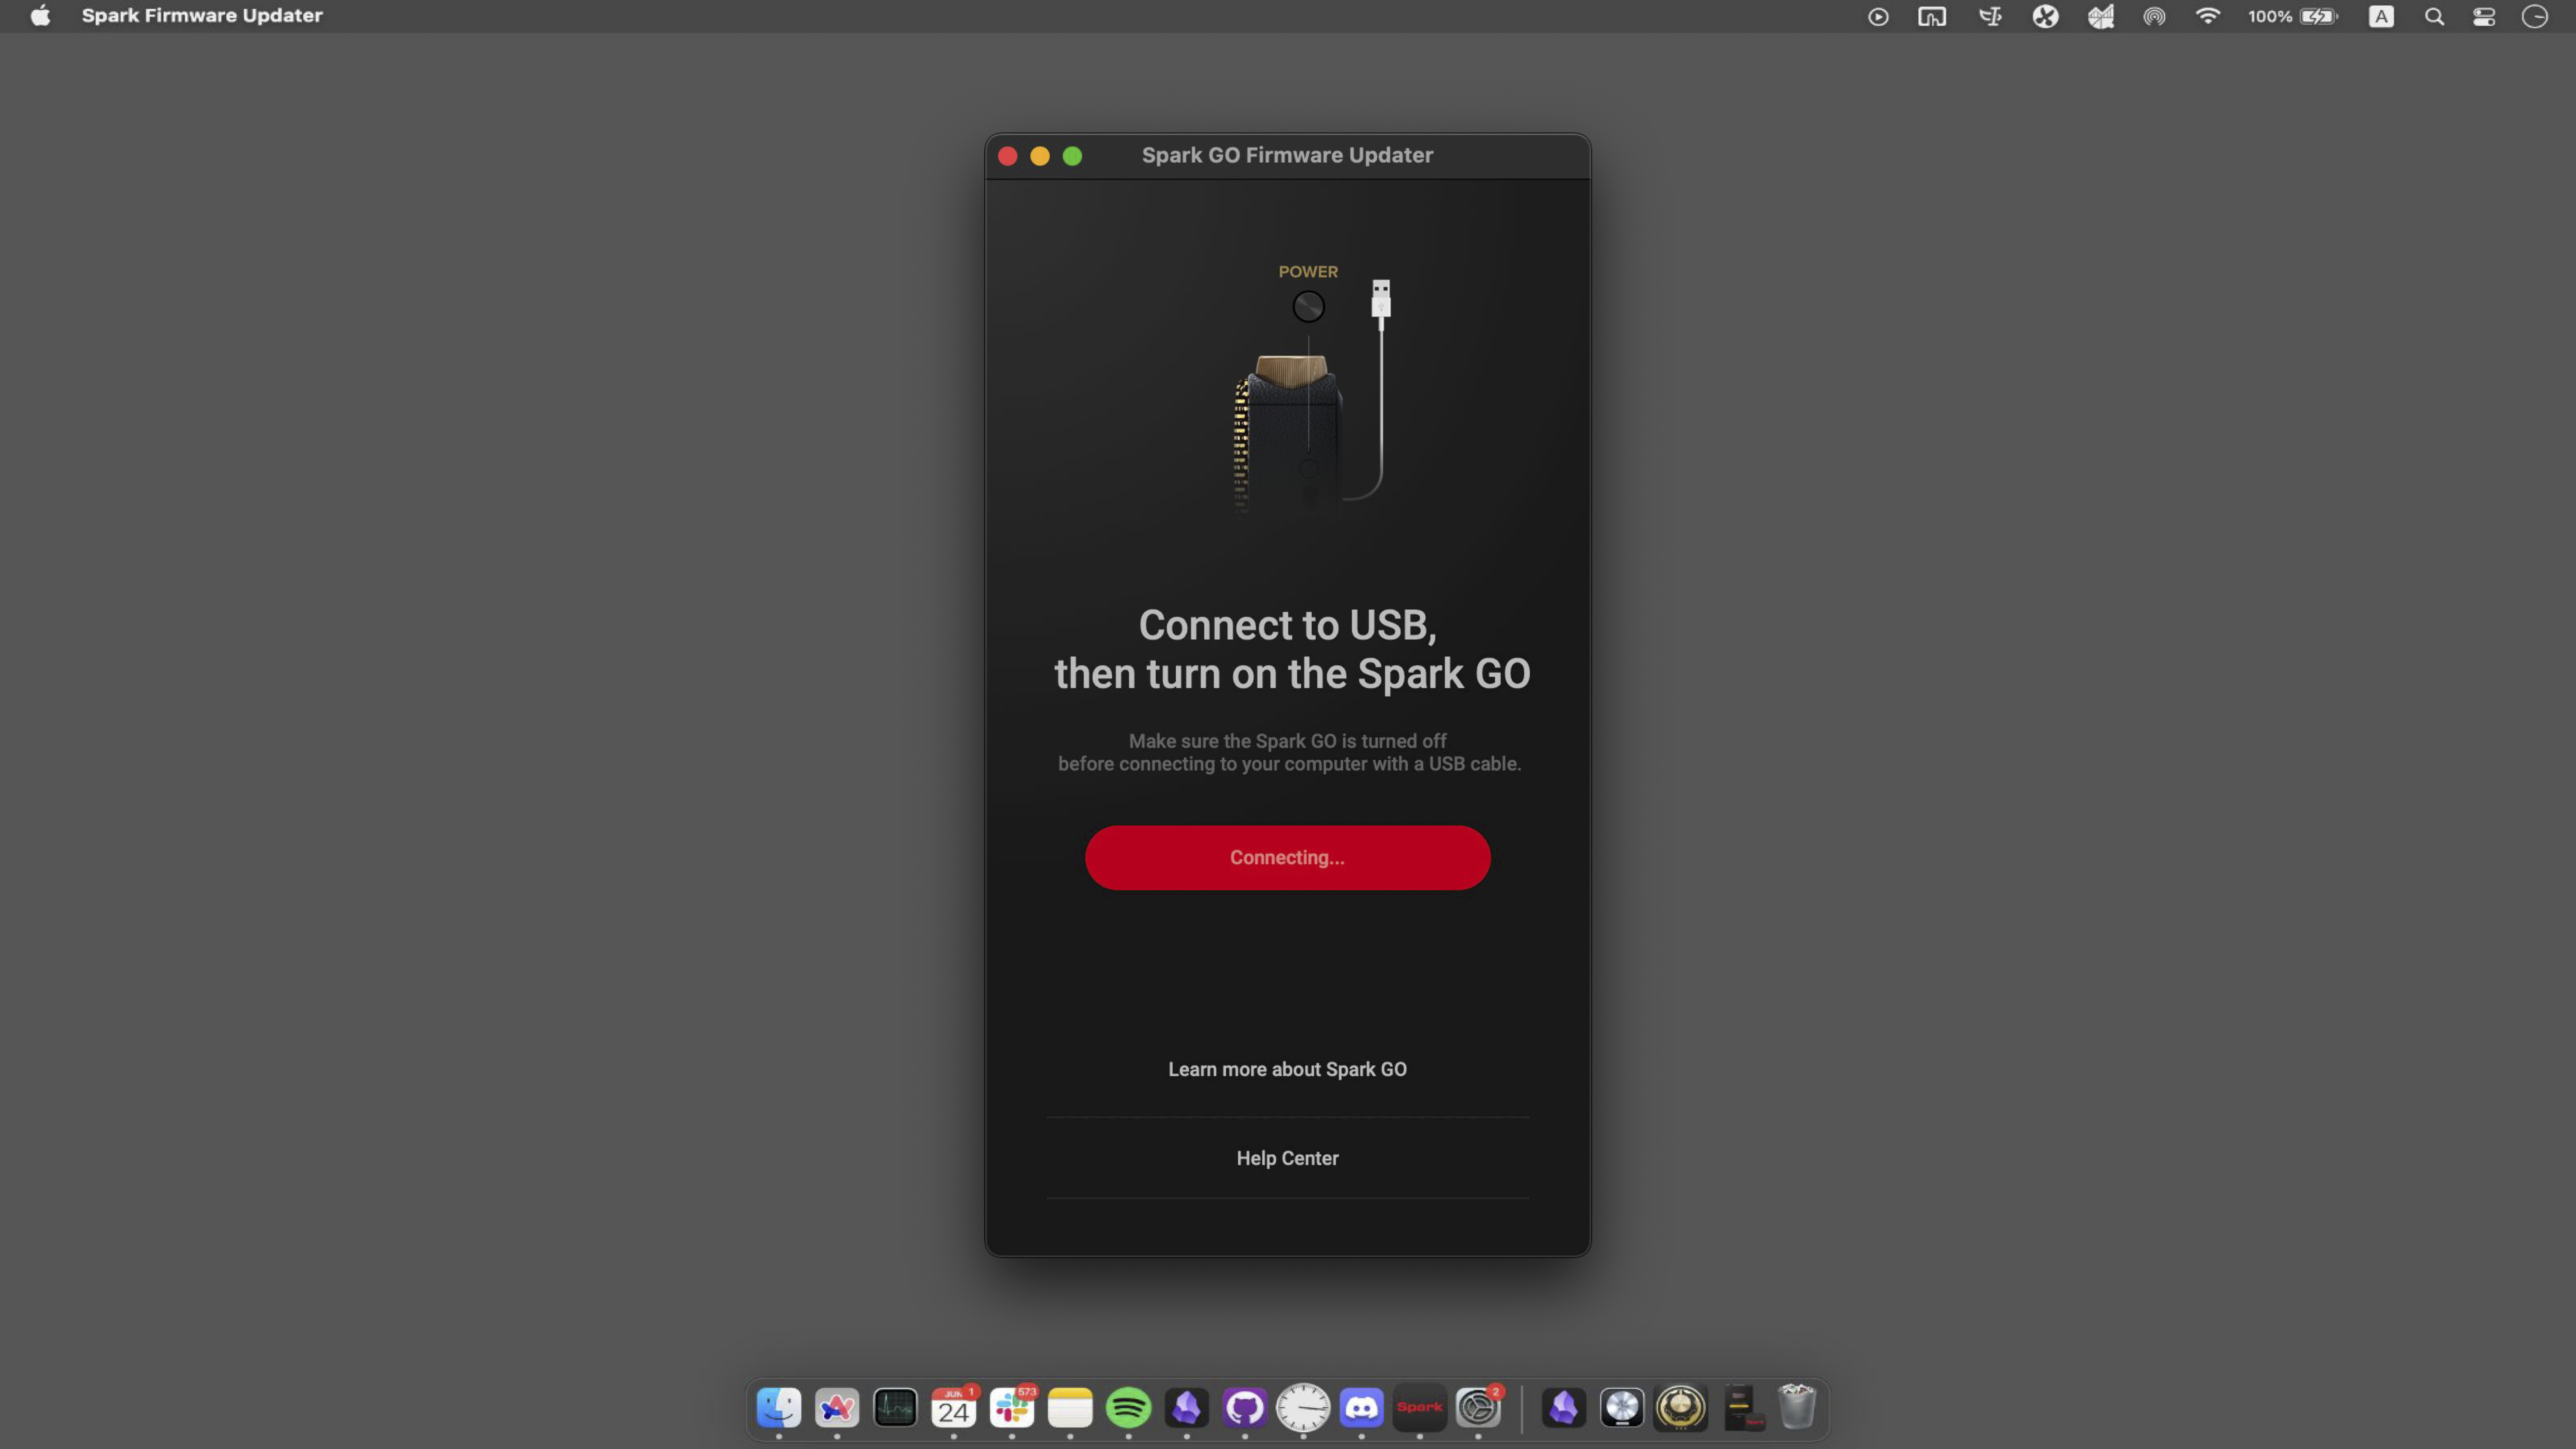Open System Settings with badge 2 in Dock
This screenshot has height=1449, width=2576.
[x=1478, y=1408]
